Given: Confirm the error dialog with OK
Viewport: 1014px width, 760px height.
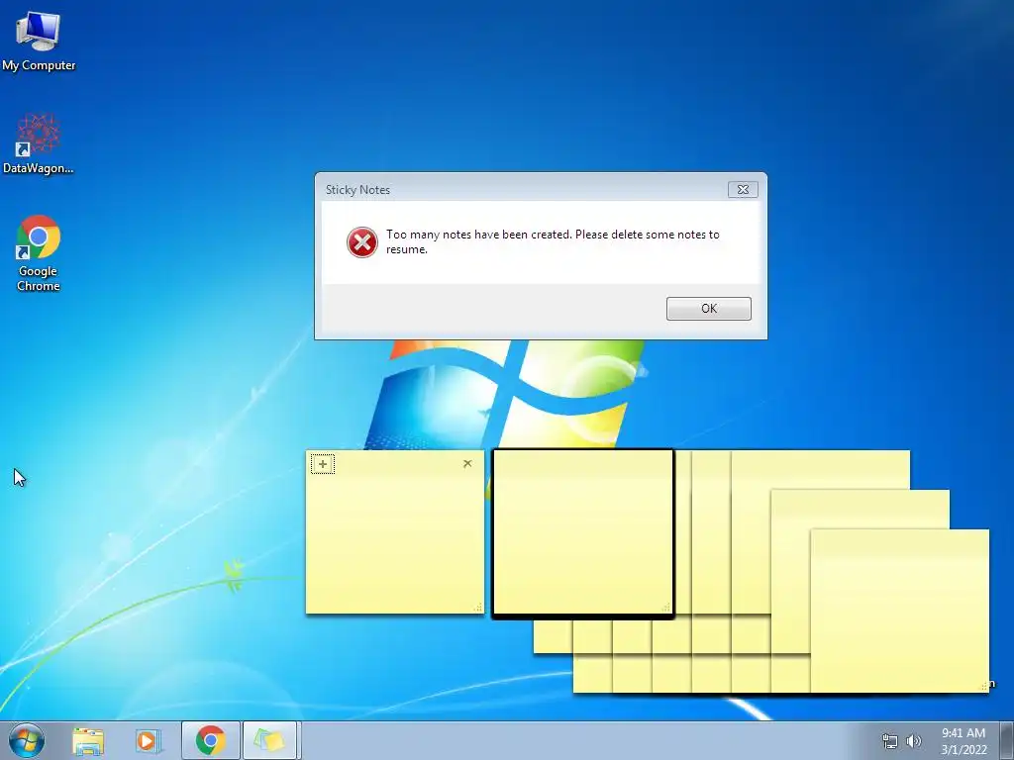Looking at the screenshot, I should click(x=709, y=309).
